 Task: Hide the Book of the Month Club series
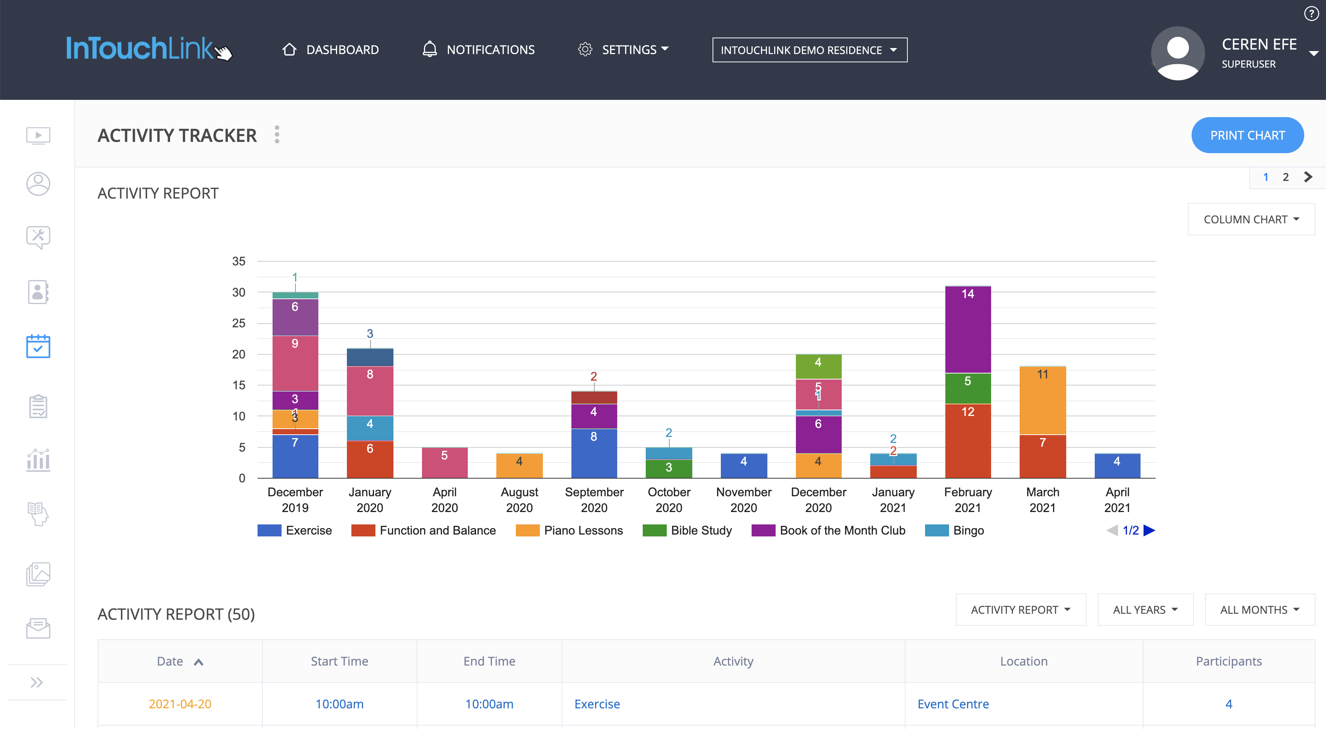click(829, 530)
